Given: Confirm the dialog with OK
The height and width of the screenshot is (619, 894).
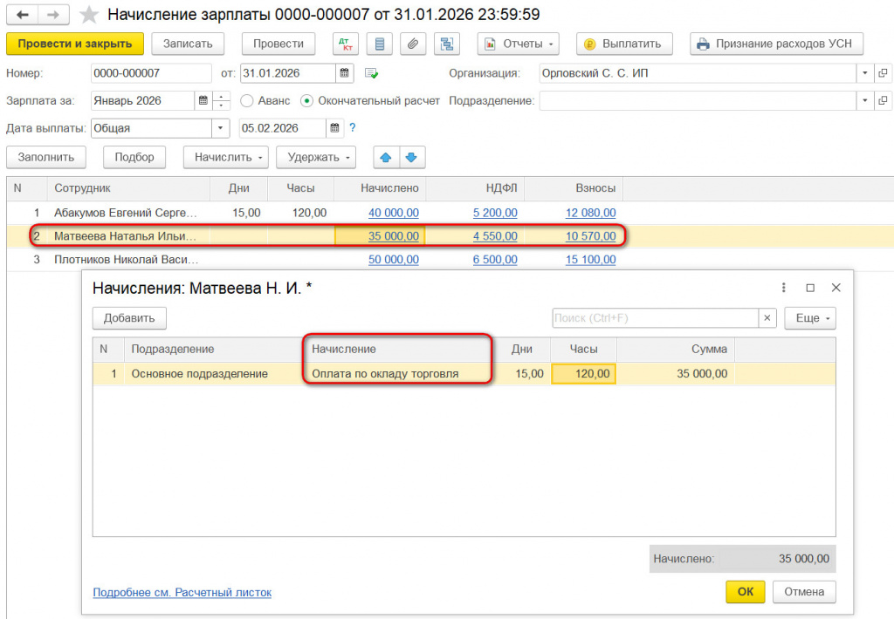Looking at the screenshot, I should (746, 592).
